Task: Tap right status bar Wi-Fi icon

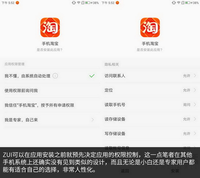Action: click(179, 3)
